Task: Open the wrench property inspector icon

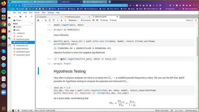Action: pos(9,38)
